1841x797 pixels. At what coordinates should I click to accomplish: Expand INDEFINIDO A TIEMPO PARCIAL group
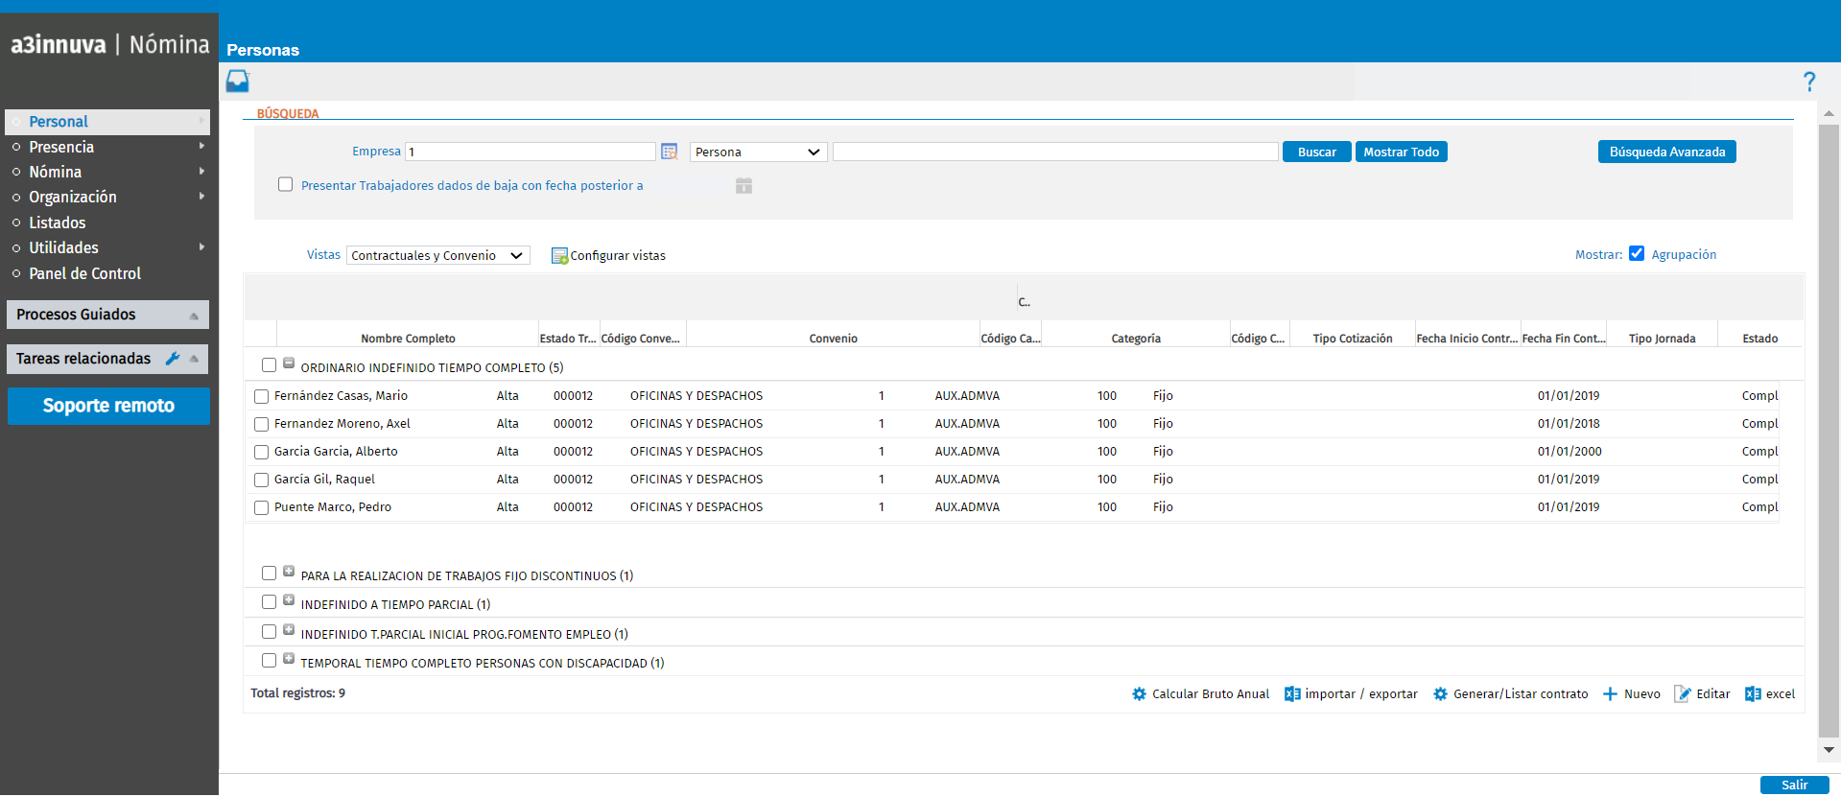[289, 600]
